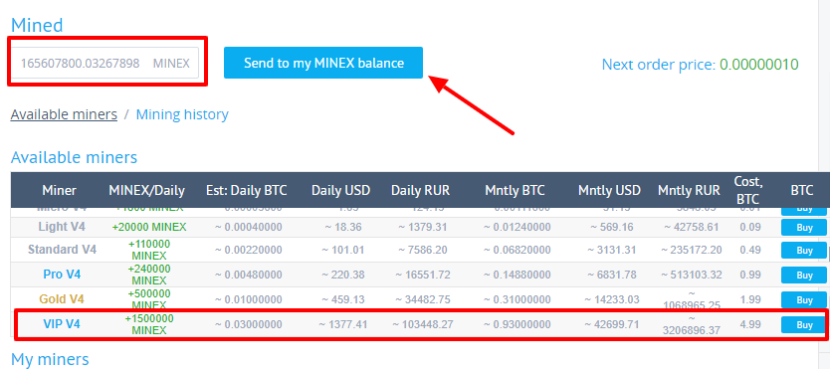This screenshot has height=369, width=830.
Task: Click the Miner column header
Action: 60,190
